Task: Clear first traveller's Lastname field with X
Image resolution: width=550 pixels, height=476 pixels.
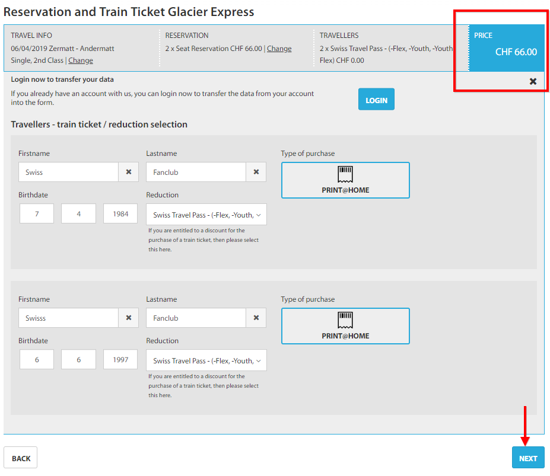Action: coord(256,172)
